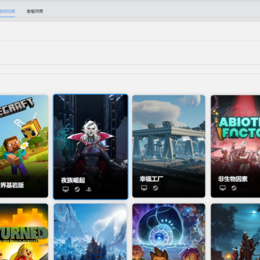Click the Minecraft logo artwork
Screen dimensions: 260x260
click(17, 108)
